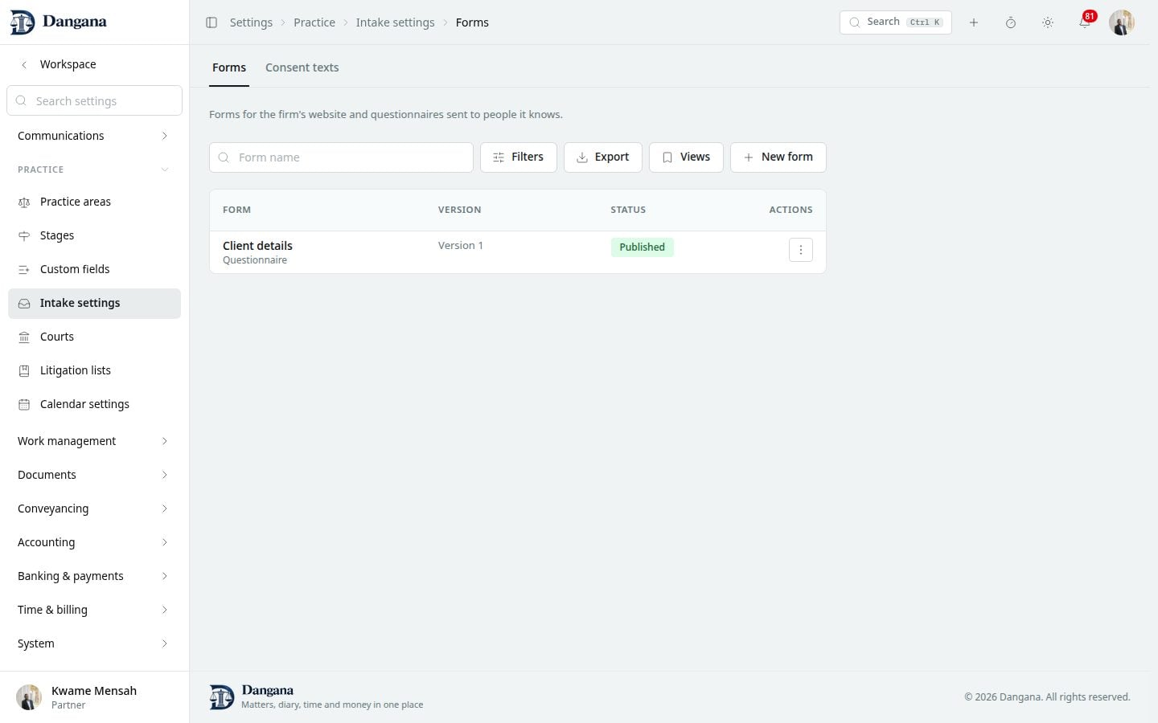Open the Client details form
Viewport: 1158px width, 723px height.
pos(257,246)
